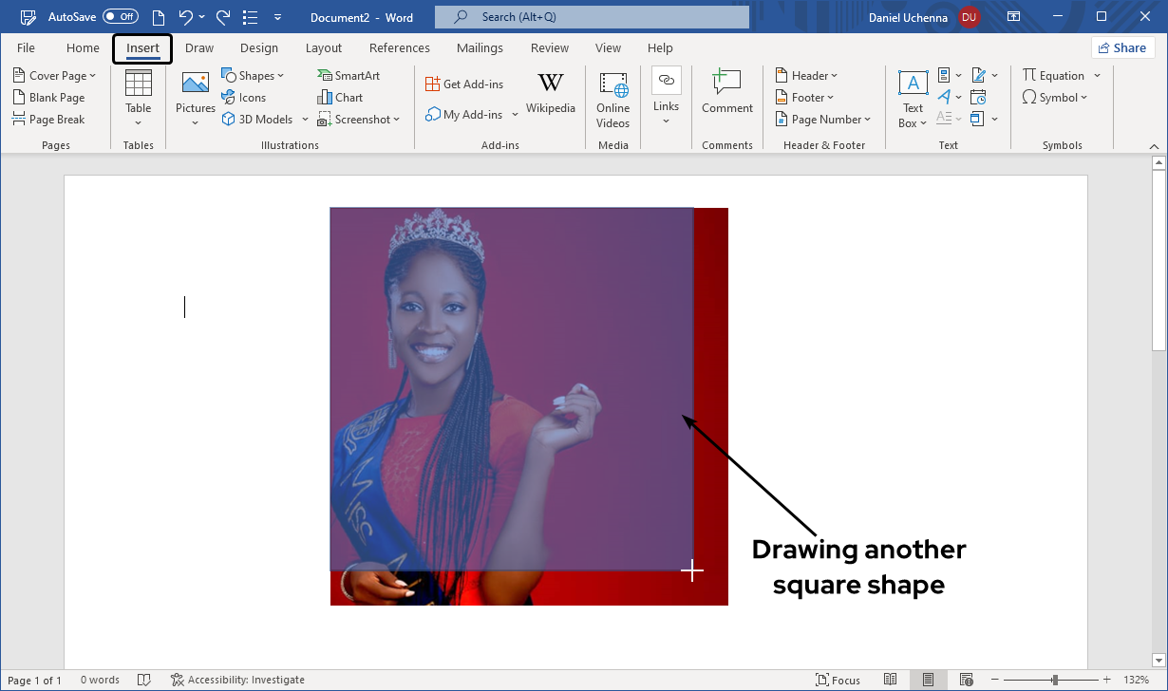Open the Design tab
Viewport: 1168px width, 691px height.
point(259,48)
